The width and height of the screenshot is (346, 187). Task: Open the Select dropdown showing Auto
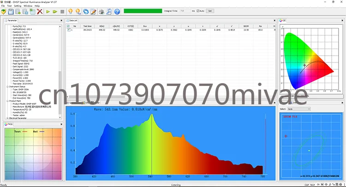(x=299, y=109)
